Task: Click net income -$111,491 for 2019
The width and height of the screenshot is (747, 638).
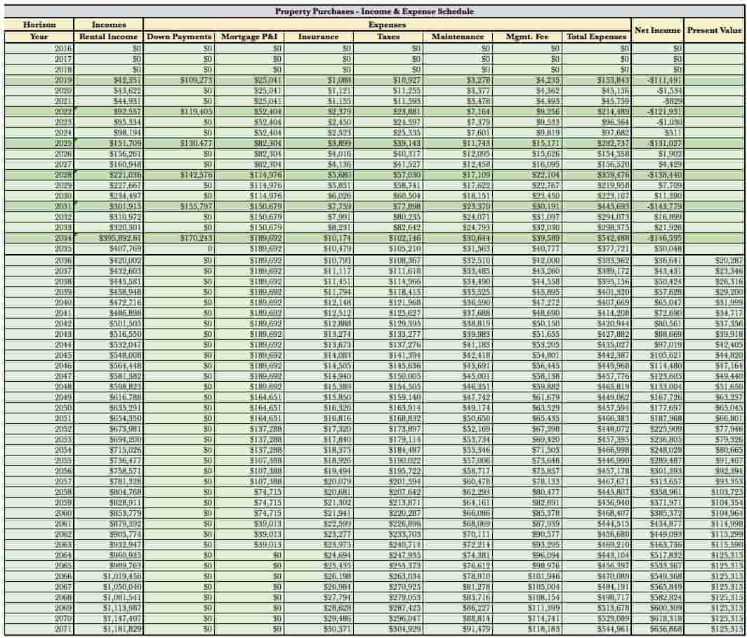Action: pyautogui.click(x=657, y=81)
